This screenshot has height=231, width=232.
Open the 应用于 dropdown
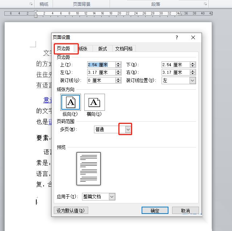tap(112, 196)
